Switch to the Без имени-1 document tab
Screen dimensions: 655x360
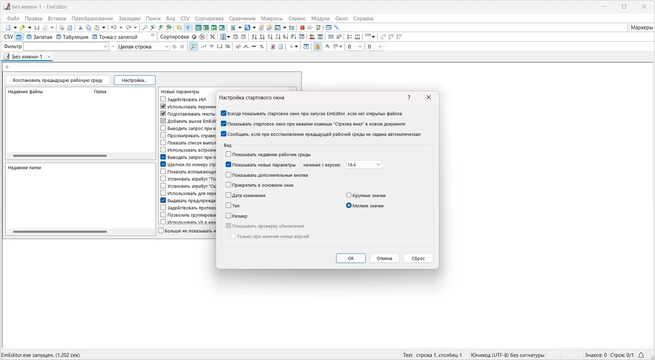coord(27,56)
